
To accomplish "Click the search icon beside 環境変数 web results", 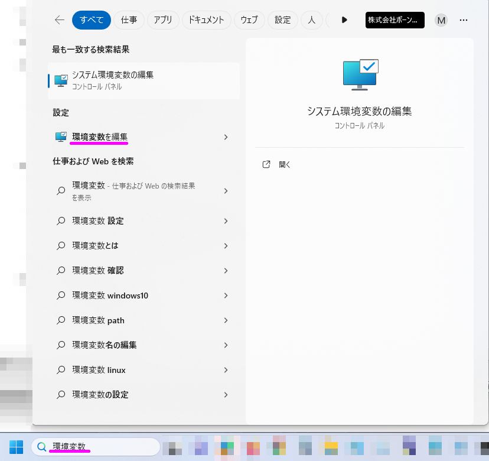I will [x=61, y=191].
